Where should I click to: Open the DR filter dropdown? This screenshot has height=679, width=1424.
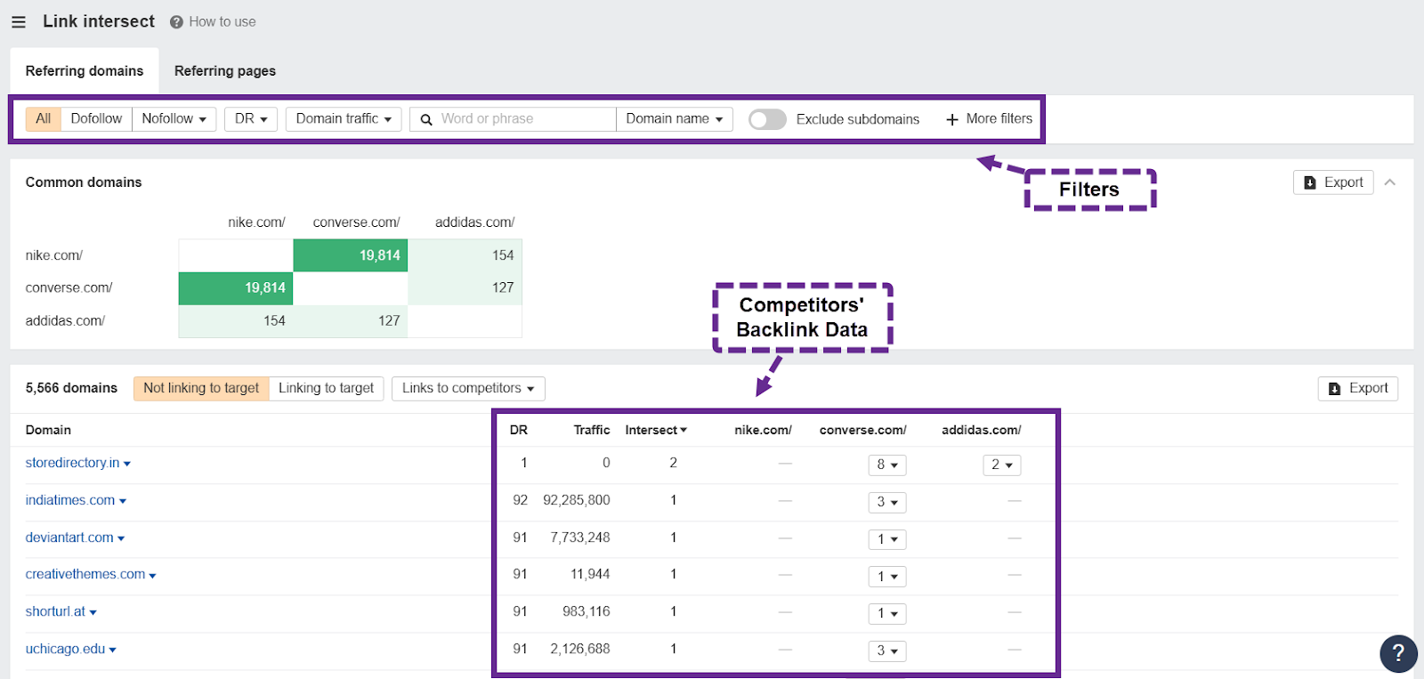[x=251, y=119]
